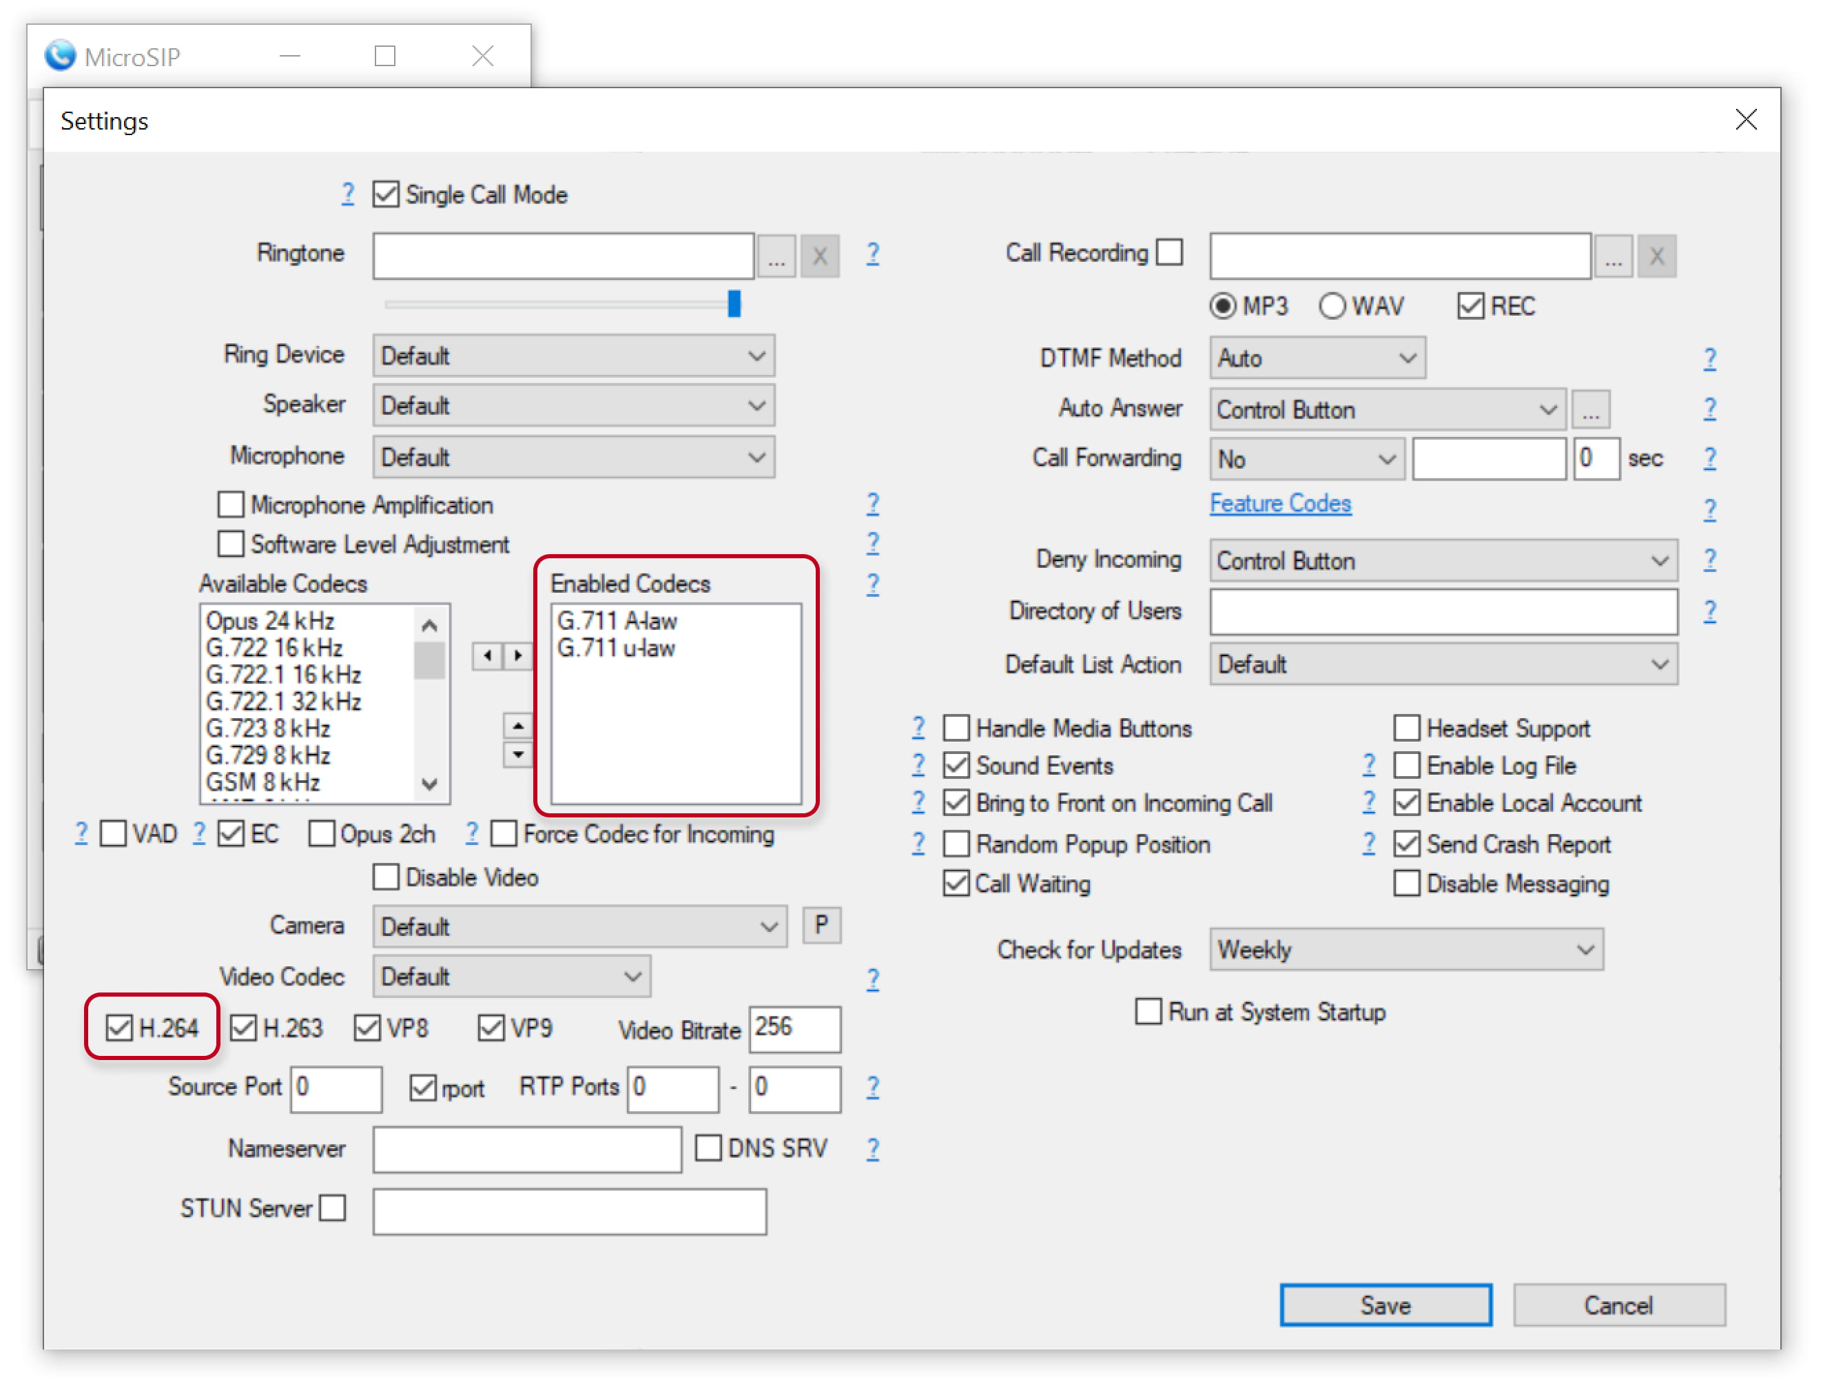The height and width of the screenshot is (1395, 1823).
Task: Cancel the settings dialog
Action: point(1619,1305)
